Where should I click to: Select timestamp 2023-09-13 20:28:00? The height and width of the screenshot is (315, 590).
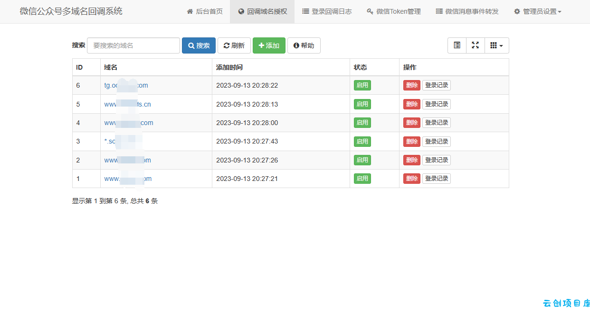tap(247, 123)
